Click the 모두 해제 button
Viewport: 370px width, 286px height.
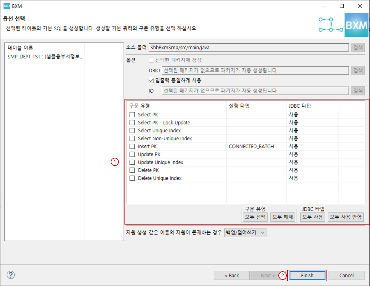282,217
